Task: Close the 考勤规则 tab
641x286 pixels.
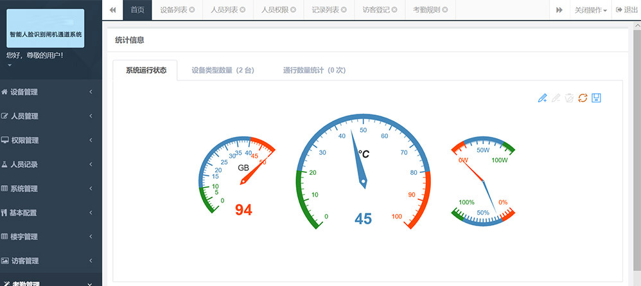Action: tap(444, 10)
